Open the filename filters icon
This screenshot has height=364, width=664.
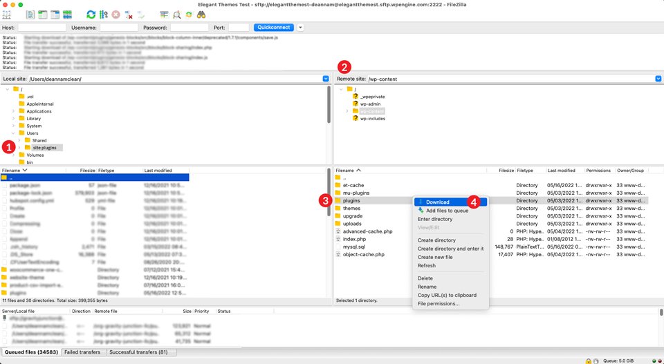click(x=164, y=14)
